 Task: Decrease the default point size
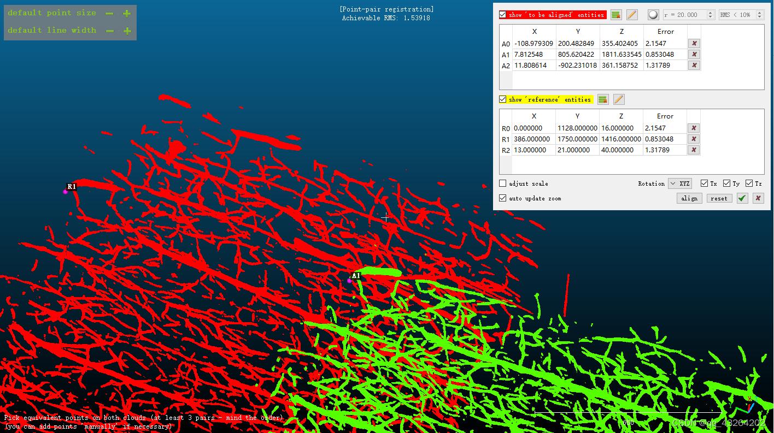click(x=110, y=14)
